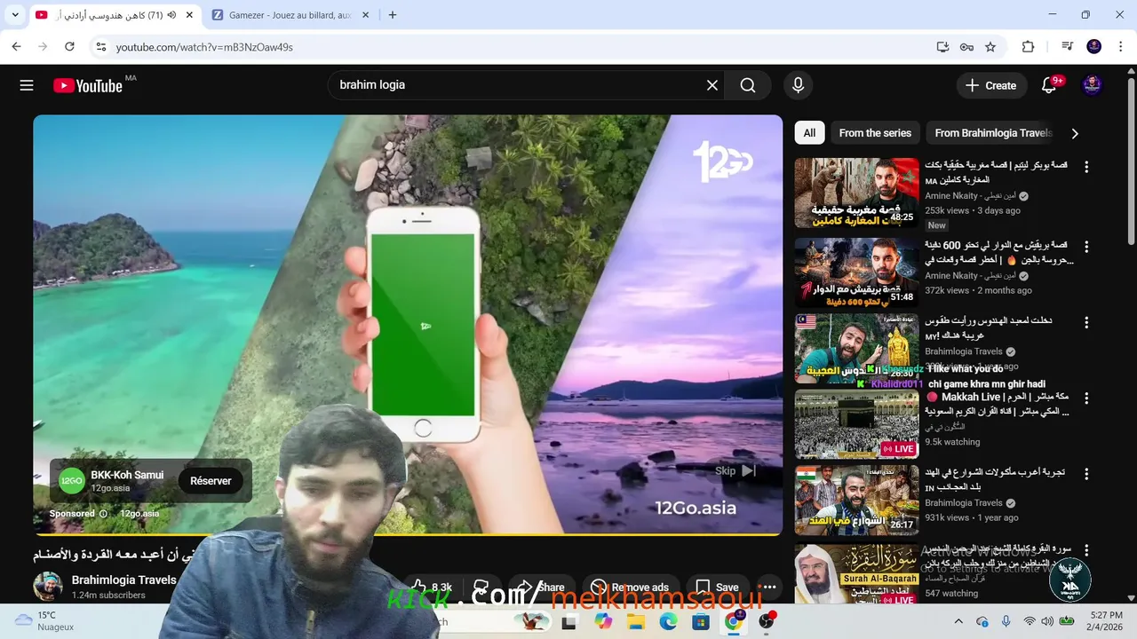Show more filter chips with right arrow

pyautogui.click(x=1075, y=133)
